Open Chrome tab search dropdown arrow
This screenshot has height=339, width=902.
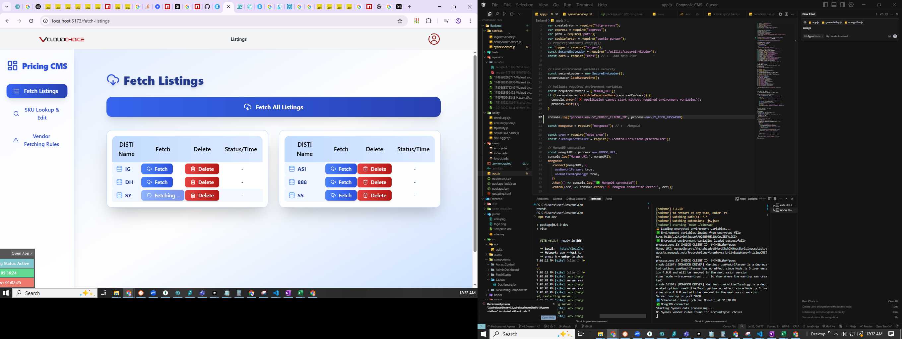[7, 7]
